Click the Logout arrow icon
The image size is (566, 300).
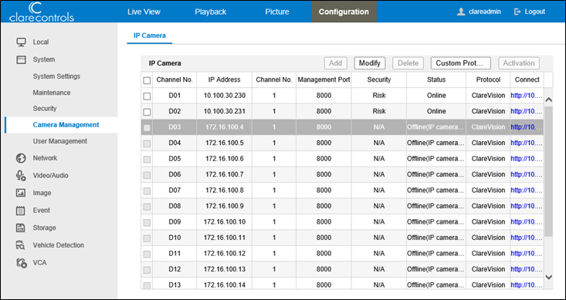[x=517, y=12]
